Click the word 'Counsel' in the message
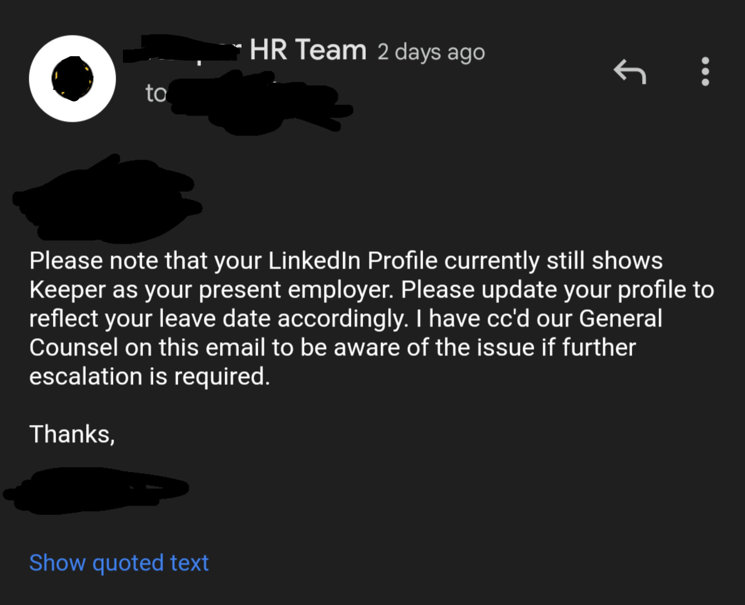Image resolution: width=745 pixels, height=605 pixels. [x=74, y=348]
